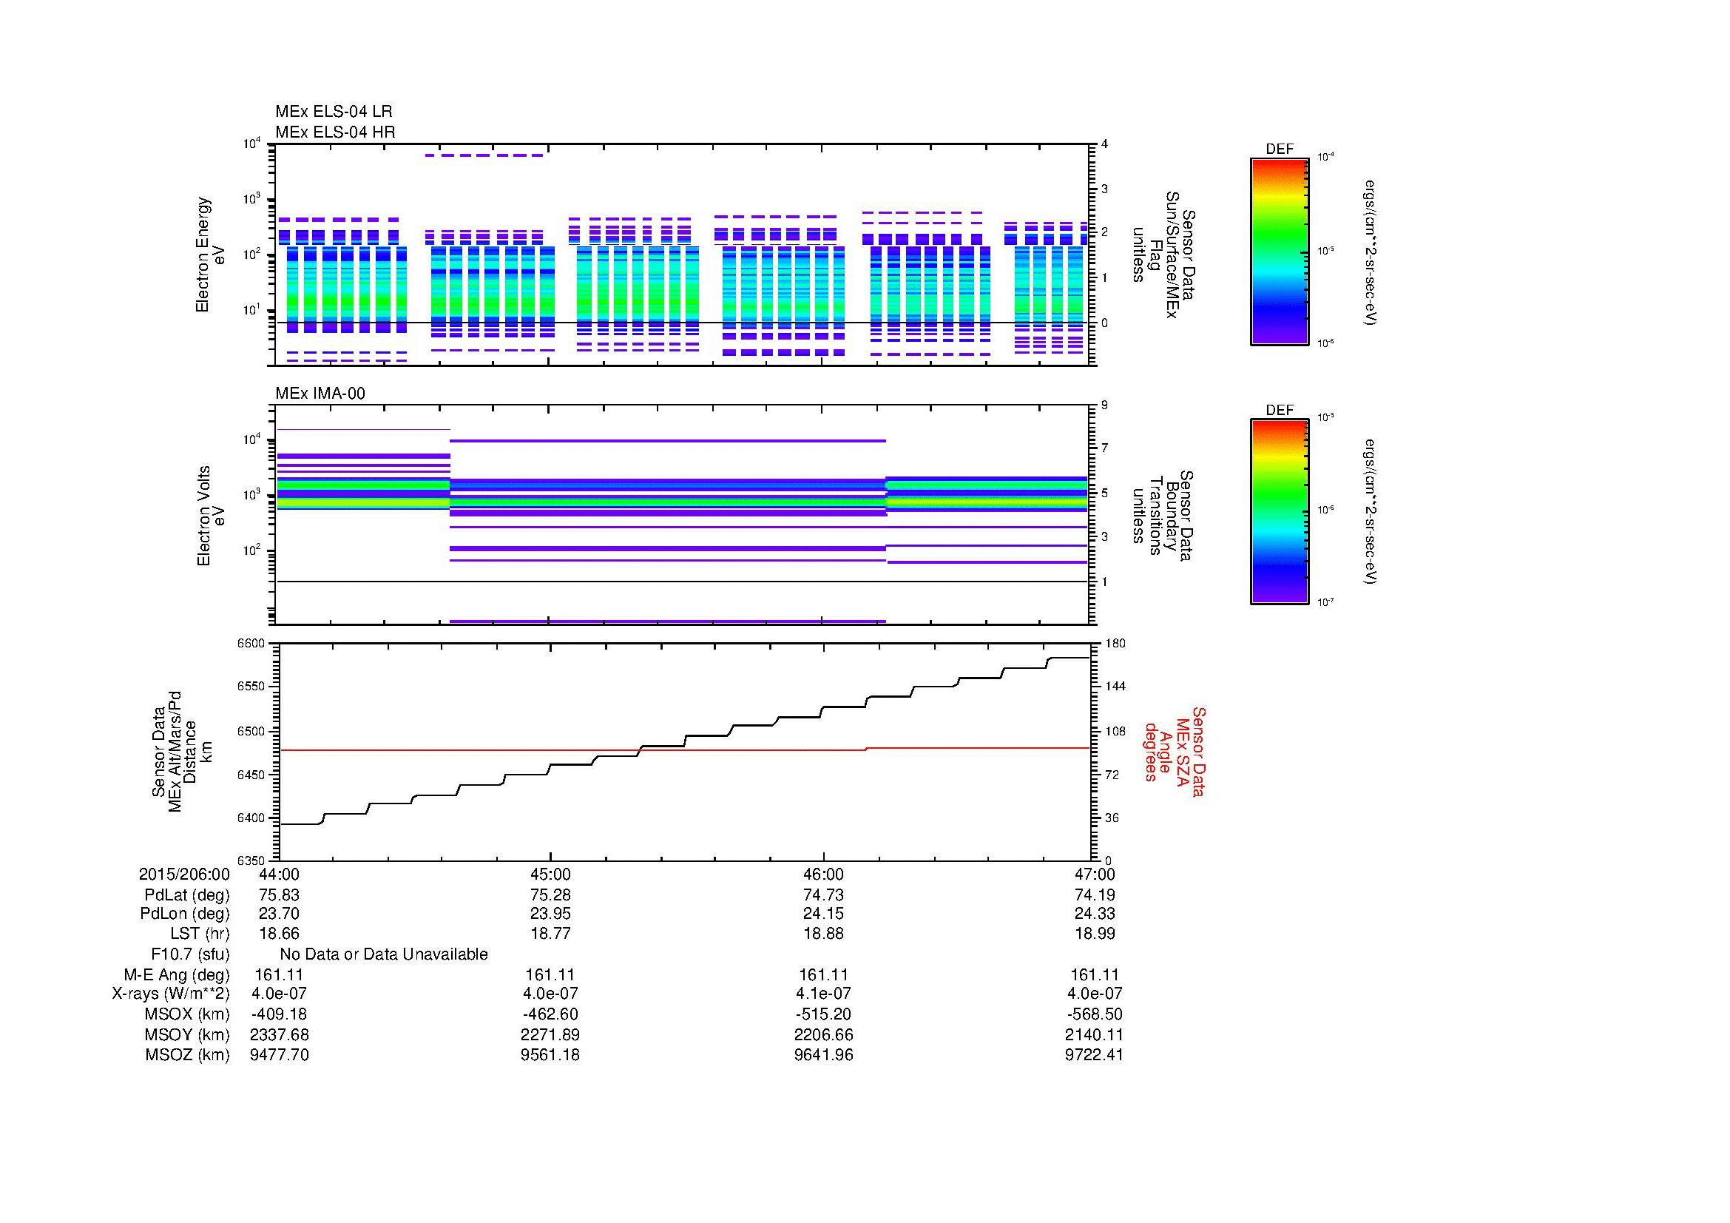
Task: Click the 'F10.7 (sfu)' row label
Action: tap(190, 954)
